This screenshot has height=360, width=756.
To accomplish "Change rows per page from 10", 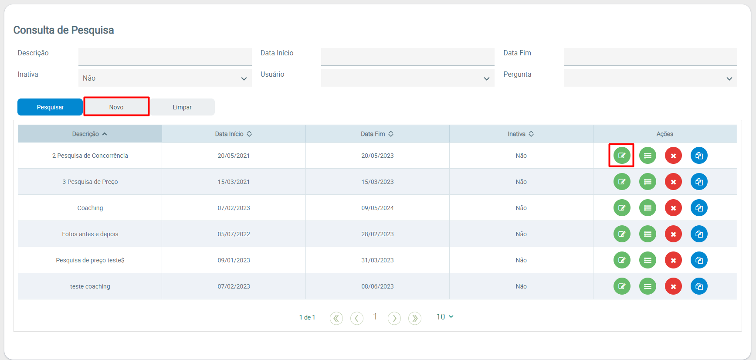I will click(445, 317).
